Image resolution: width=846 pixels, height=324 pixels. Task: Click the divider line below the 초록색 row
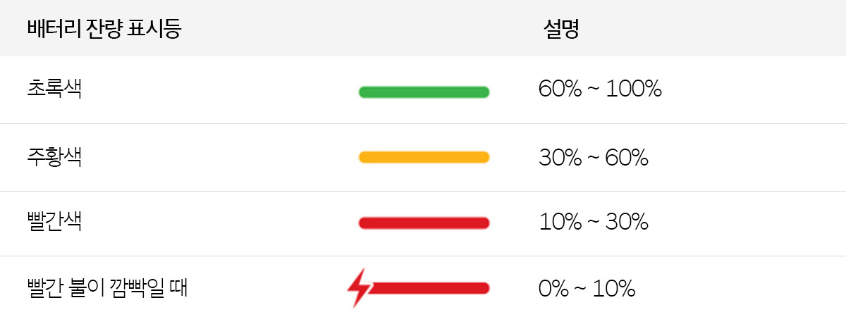(x=423, y=123)
